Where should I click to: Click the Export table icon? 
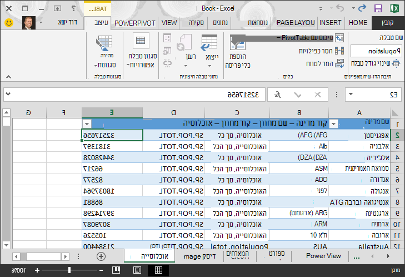[x=209, y=43]
